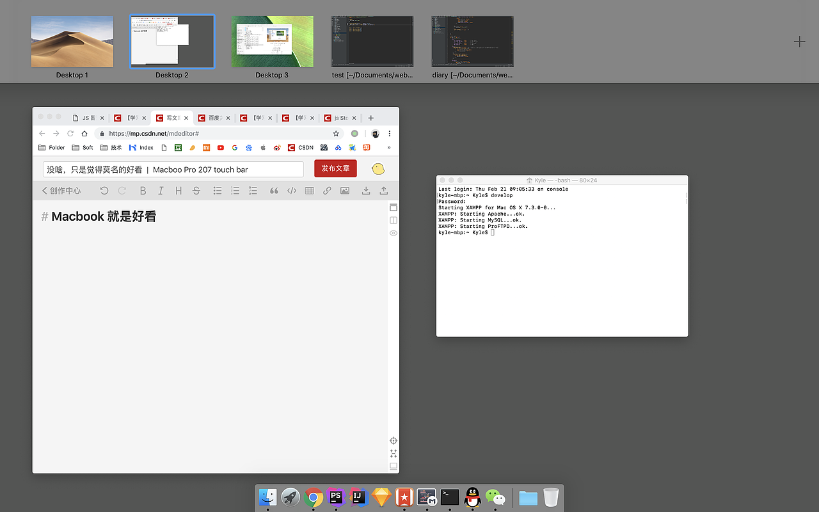Open the Chrome three-dot menu
This screenshot has width=819, height=512.
[389, 134]
